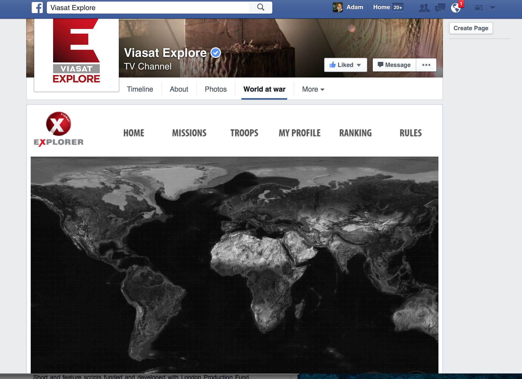Click the blue verified badge
The image size is (522, 379).
(x=216, y=53)
